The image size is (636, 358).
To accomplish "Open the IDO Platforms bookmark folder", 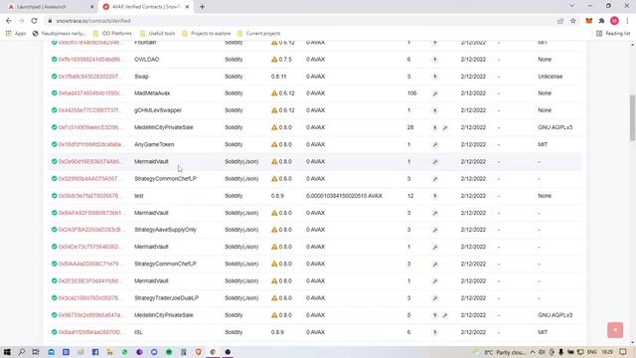I will pyautogui.click(x=112, y=33).
